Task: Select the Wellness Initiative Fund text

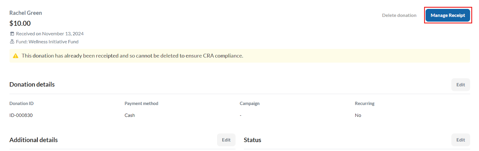Action: click(x=54, y=42)
